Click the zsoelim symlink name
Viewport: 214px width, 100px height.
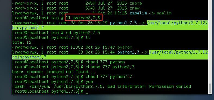point(138,13)
